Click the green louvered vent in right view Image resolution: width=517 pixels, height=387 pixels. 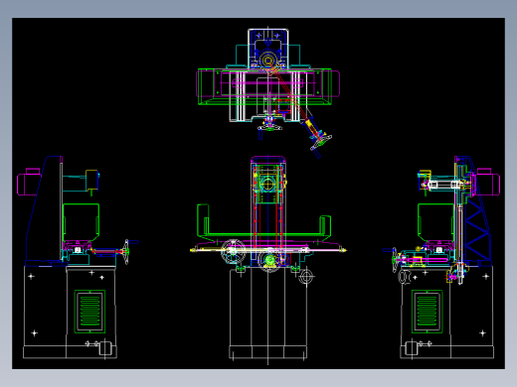click(x=427, y=312)
